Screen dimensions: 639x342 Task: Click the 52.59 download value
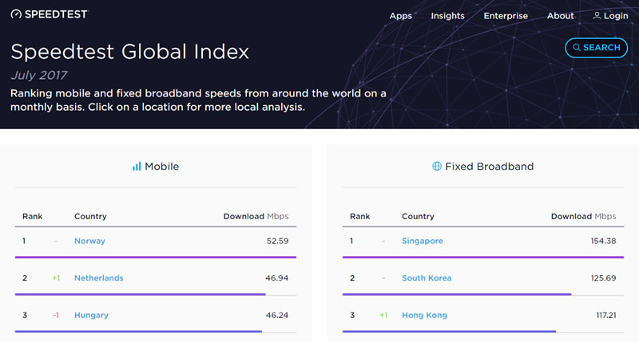(x=277, y=241)
